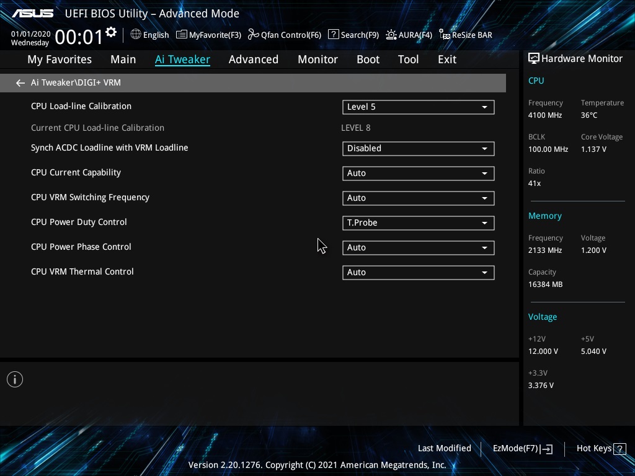Select CPU Power Duty Control label
Screen dimensions: 635x476
tap(79, 222)
